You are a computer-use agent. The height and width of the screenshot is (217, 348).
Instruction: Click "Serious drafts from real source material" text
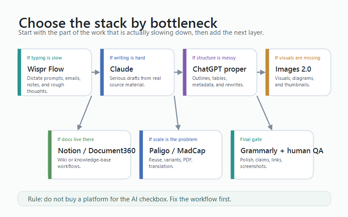tap(135, 82)
